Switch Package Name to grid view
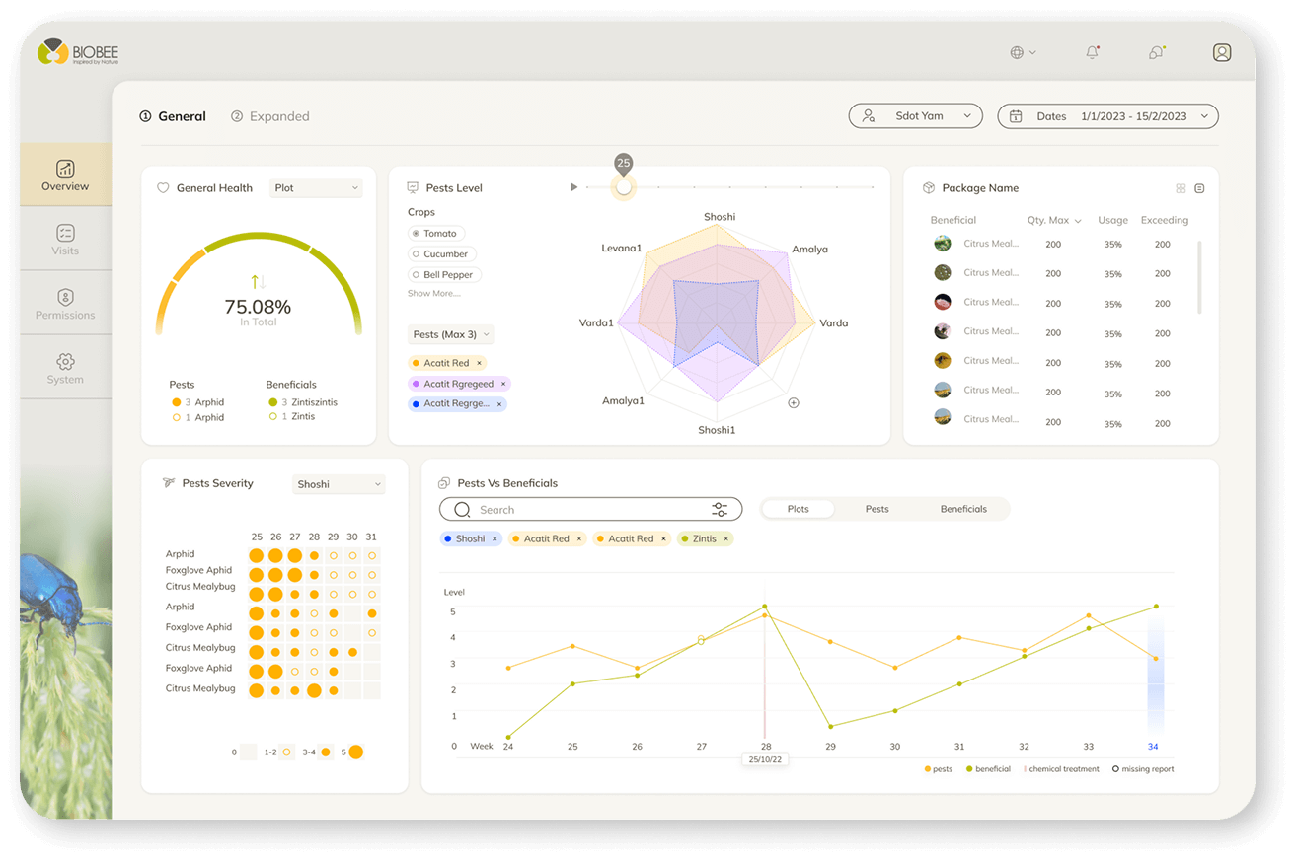Screen dimensions: 1295x859 click(x=1181, y=188)
